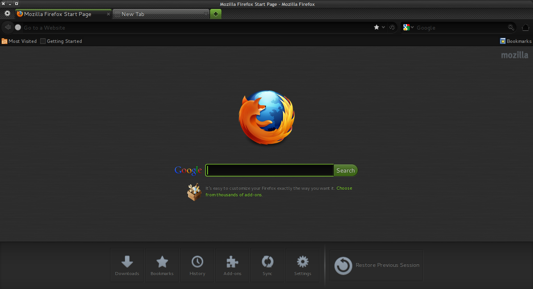Viewport: 533px width, 289px height.
Task: Open Downloads from the bottom launcher
Action: click(127, 265)
